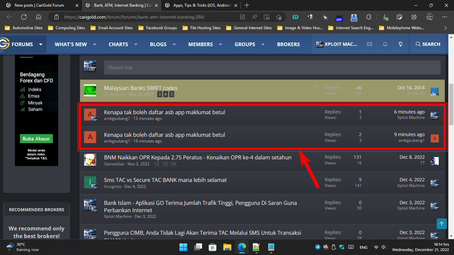Click the 2bz4money author name

(x=115, y=94)
